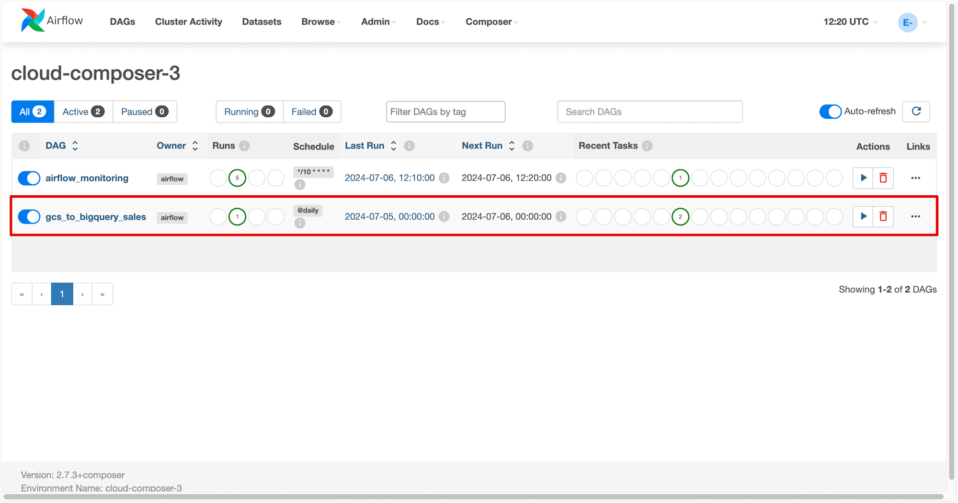Open the 12:20 UTC timezone dropdown
The height and width of the screenshot is (503, 958).
point(850,22)
